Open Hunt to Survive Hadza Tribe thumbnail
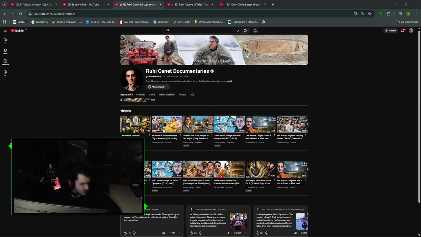This screenshot has height=237, width=421. pyautogui.click(x=198, y=169)
